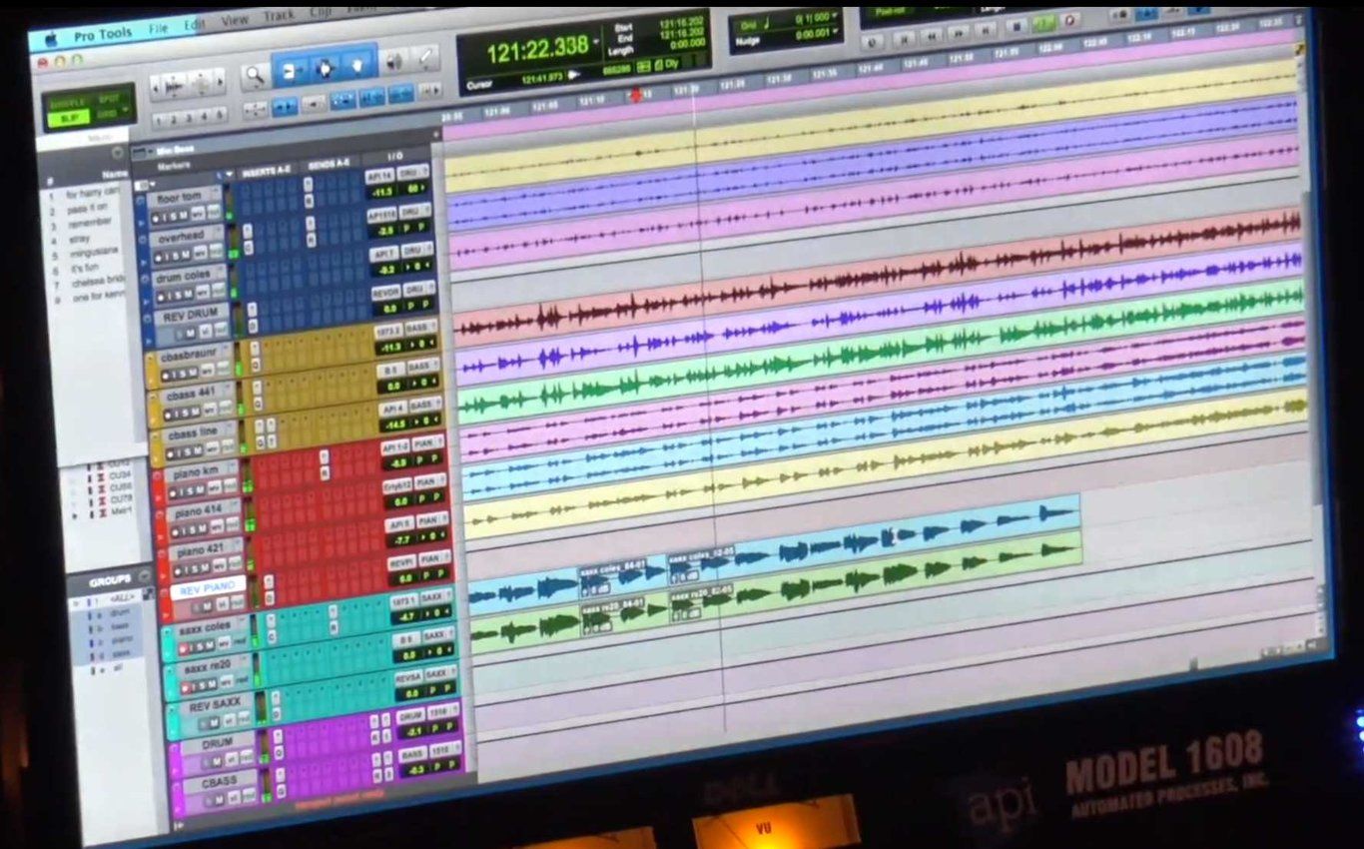The height and width of the screenshot is (849, 1364).
Task: Recall zoom preset 5
Action: (x=220, y=115)
